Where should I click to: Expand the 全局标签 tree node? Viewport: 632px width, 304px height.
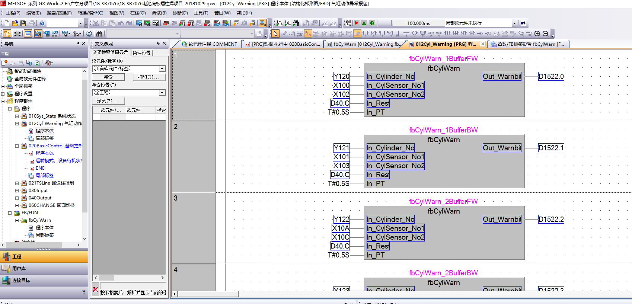pyautogui.click(x=3, y=86)
